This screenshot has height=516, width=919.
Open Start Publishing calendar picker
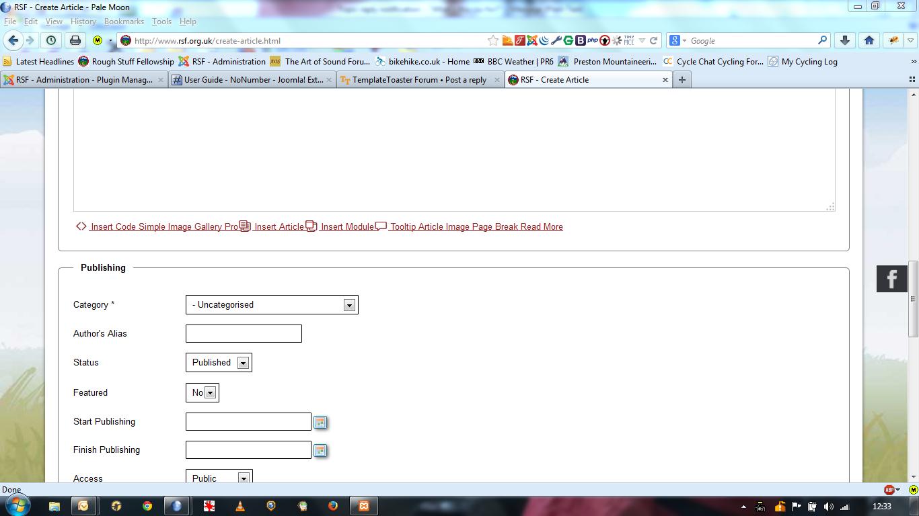click(320, 422)
